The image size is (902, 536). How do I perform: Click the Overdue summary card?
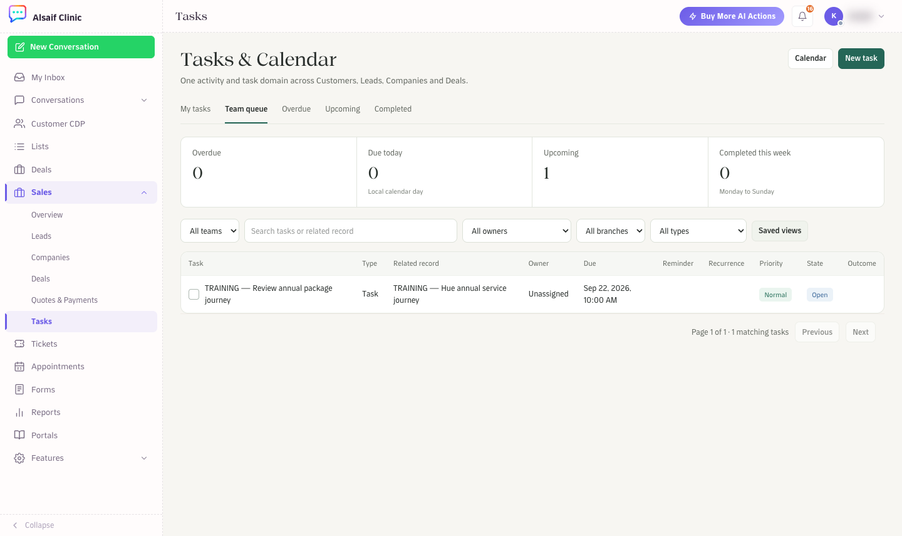tap(269, 172)
